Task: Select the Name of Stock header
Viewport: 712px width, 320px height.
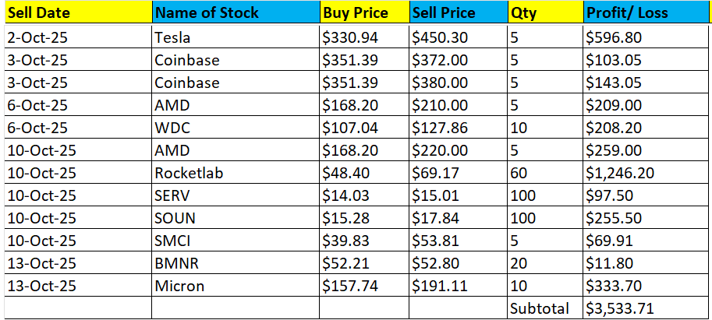Action: coord(236,13)
